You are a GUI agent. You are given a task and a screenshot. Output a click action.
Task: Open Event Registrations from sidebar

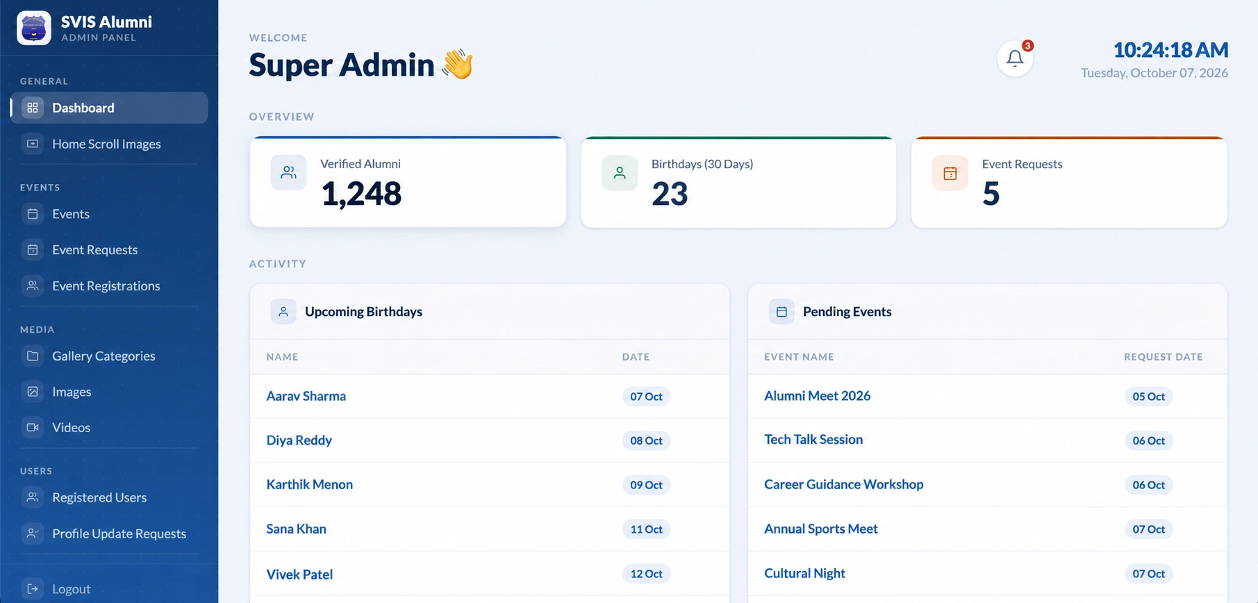(109, 286)
